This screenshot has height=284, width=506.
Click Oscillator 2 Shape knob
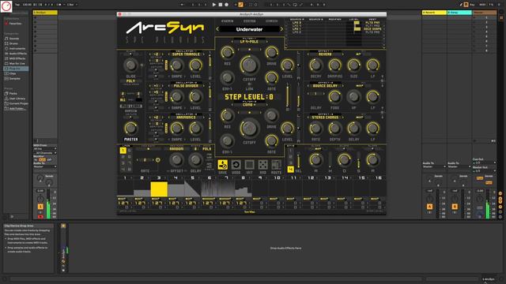click(176, 96)
